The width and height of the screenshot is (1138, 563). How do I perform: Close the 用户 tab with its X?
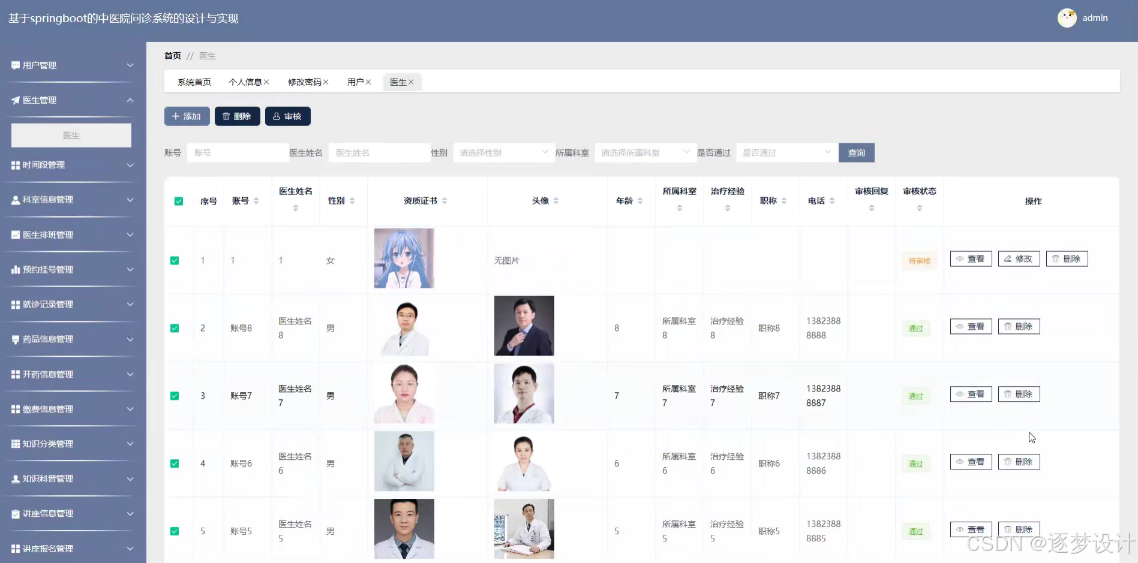(x=368, y=82)
